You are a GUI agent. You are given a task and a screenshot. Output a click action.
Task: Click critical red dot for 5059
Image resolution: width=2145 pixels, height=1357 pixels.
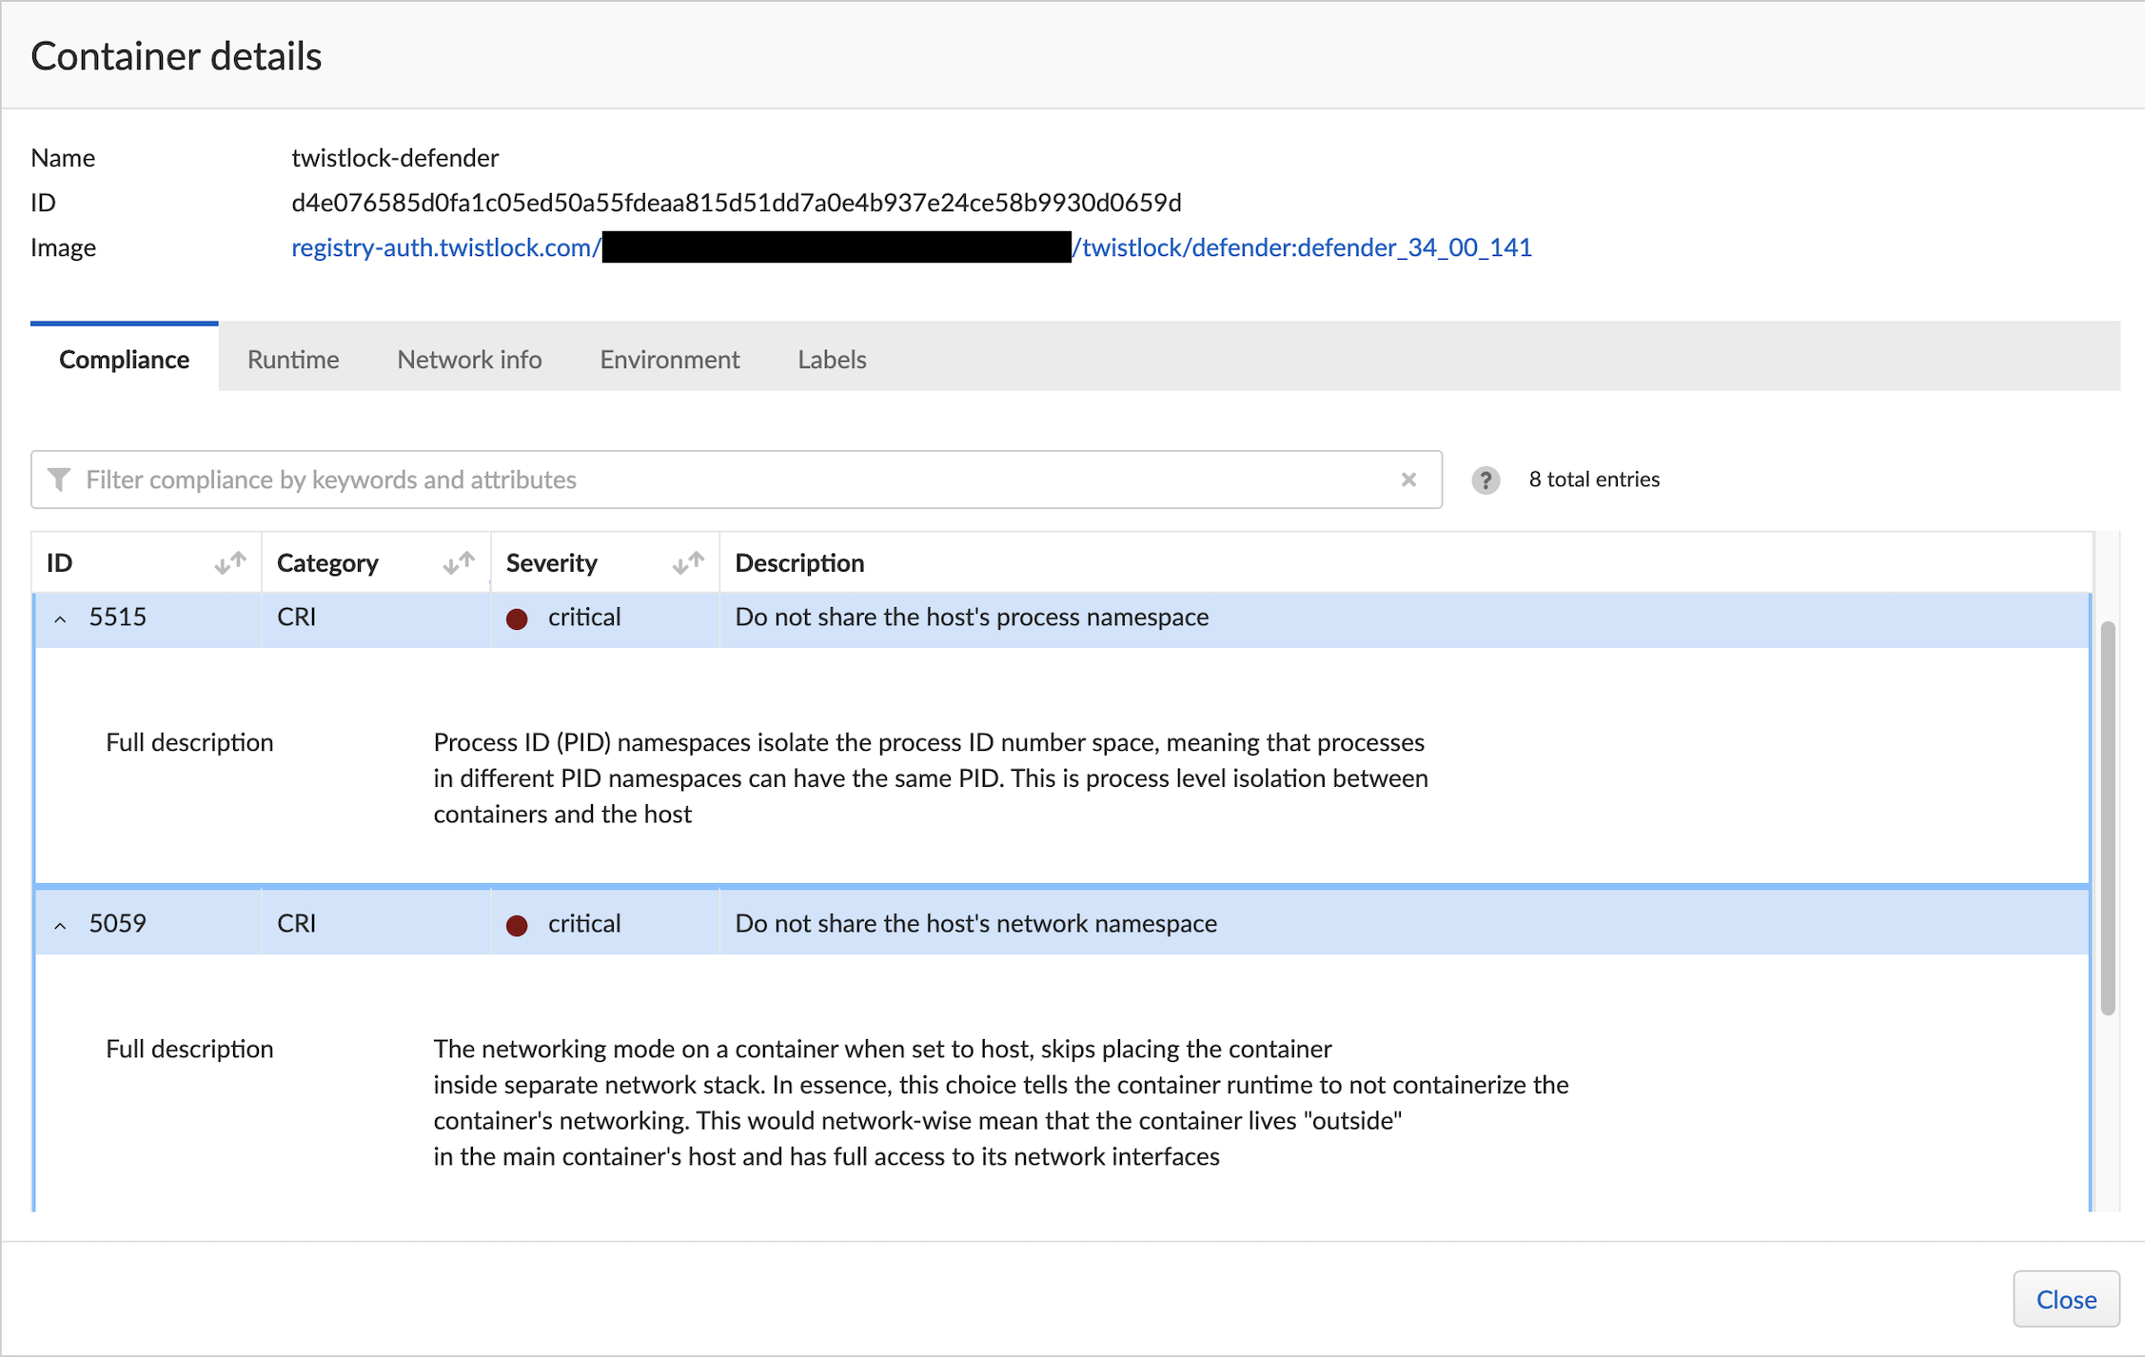click(x=517, y=925)
